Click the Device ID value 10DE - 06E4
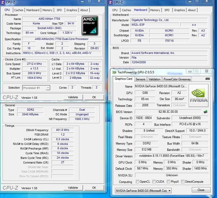The width and height of the screenshot is (217, 198). [x=144, y=118]
